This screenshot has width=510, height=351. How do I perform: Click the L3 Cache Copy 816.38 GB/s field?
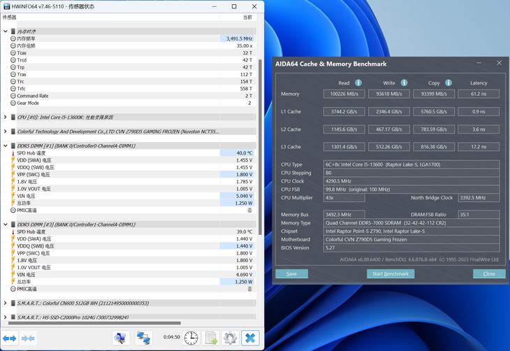(434, 147)
